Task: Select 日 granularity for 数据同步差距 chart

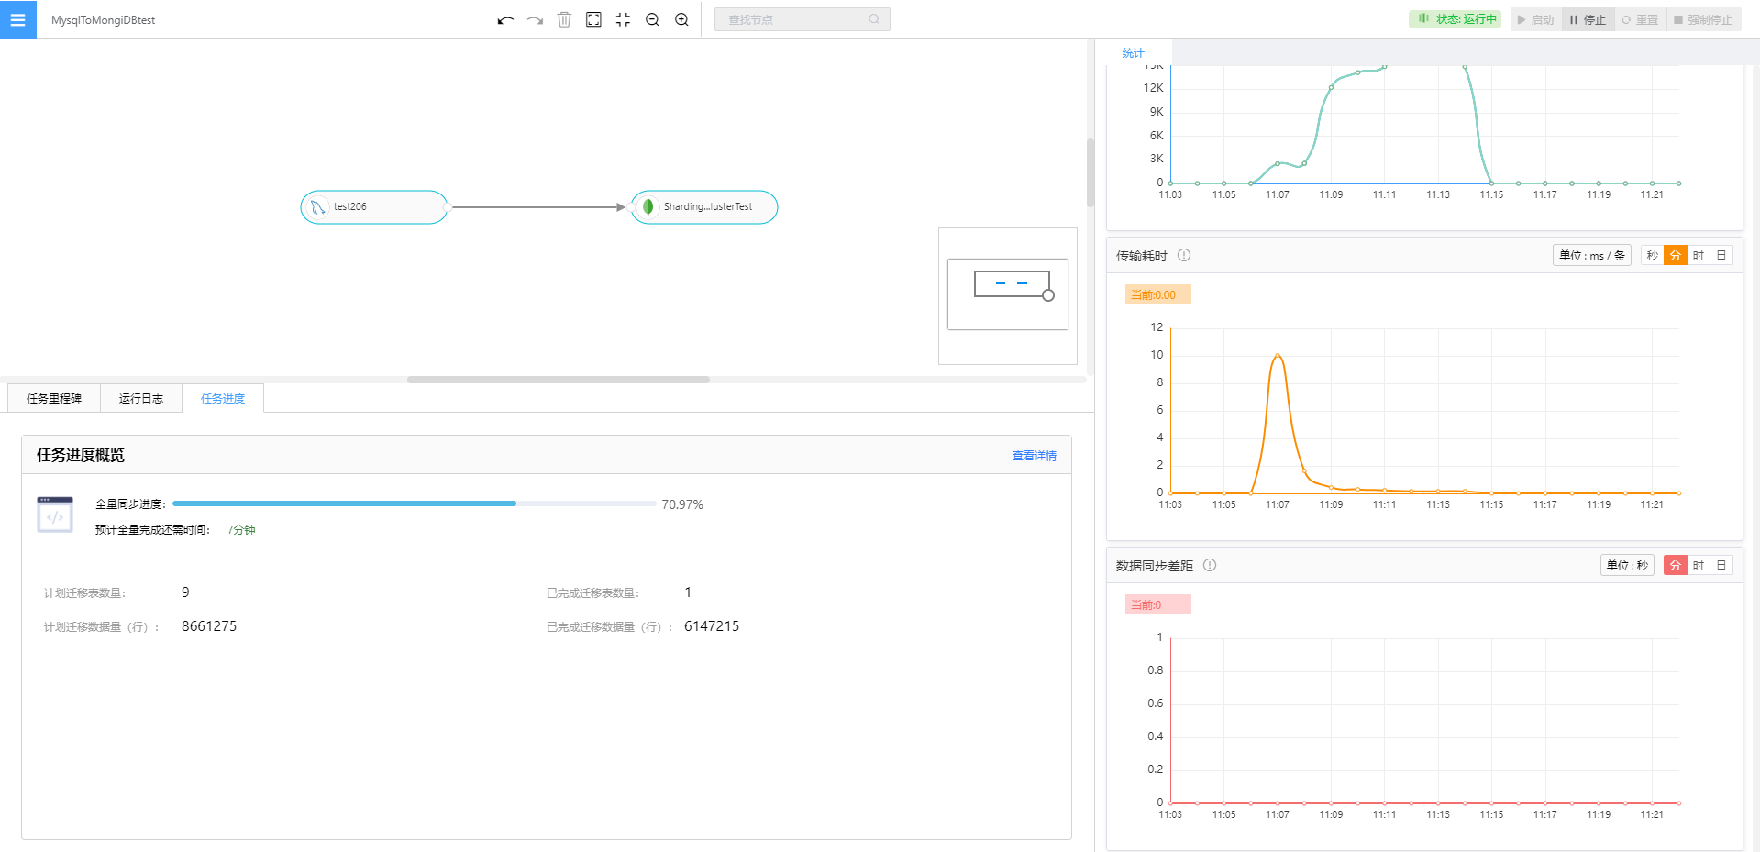Action: click(x=1721, y=566)
